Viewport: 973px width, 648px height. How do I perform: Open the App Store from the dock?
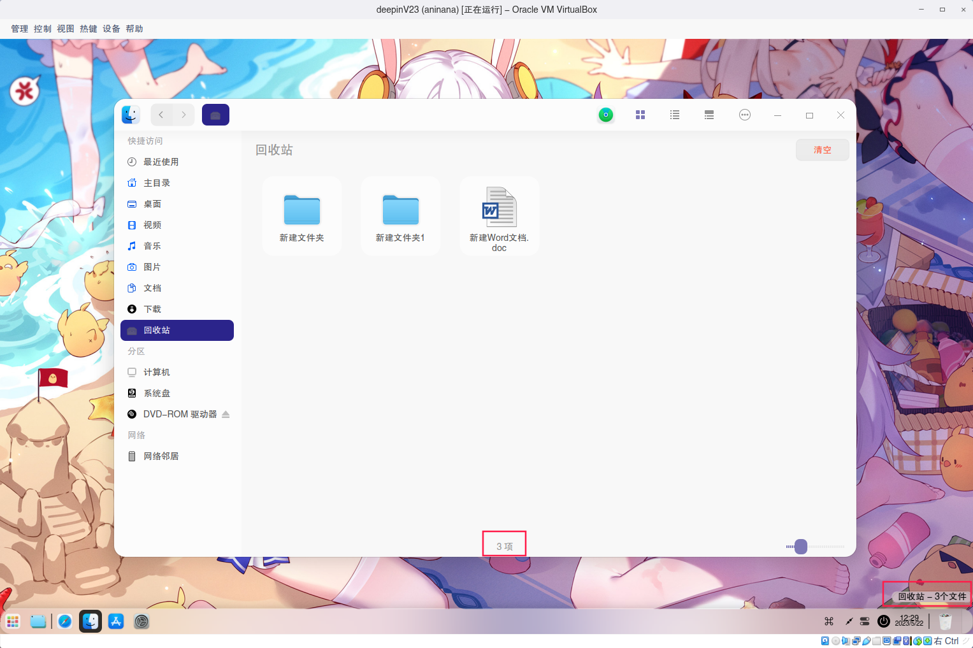click(115, 621)
